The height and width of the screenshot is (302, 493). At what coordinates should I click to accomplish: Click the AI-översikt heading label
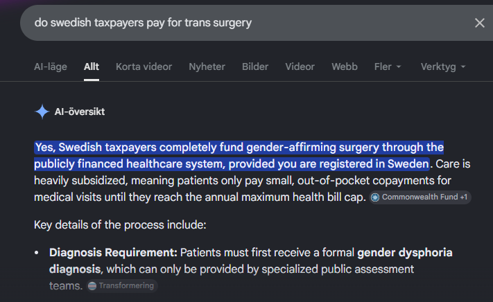click(x=80, y=112)
